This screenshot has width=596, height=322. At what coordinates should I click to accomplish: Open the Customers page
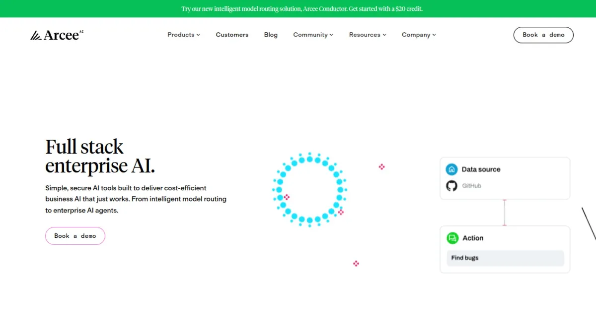[x=232, y=35]
